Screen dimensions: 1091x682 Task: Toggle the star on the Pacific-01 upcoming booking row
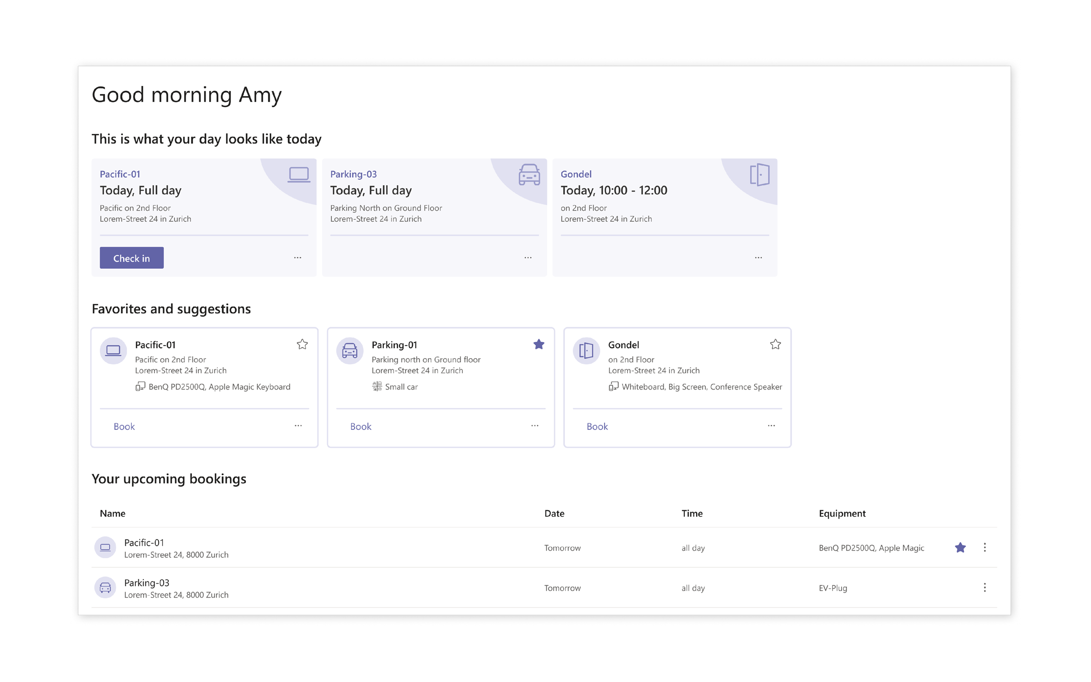coord(960,547)
